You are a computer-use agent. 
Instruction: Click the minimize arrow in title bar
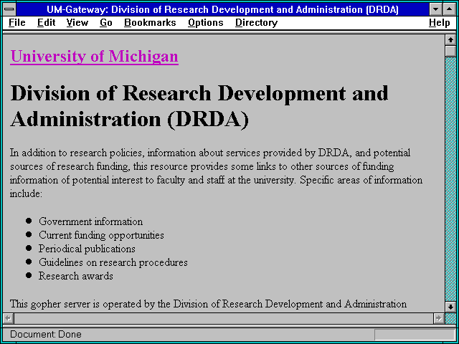[435, 9]
